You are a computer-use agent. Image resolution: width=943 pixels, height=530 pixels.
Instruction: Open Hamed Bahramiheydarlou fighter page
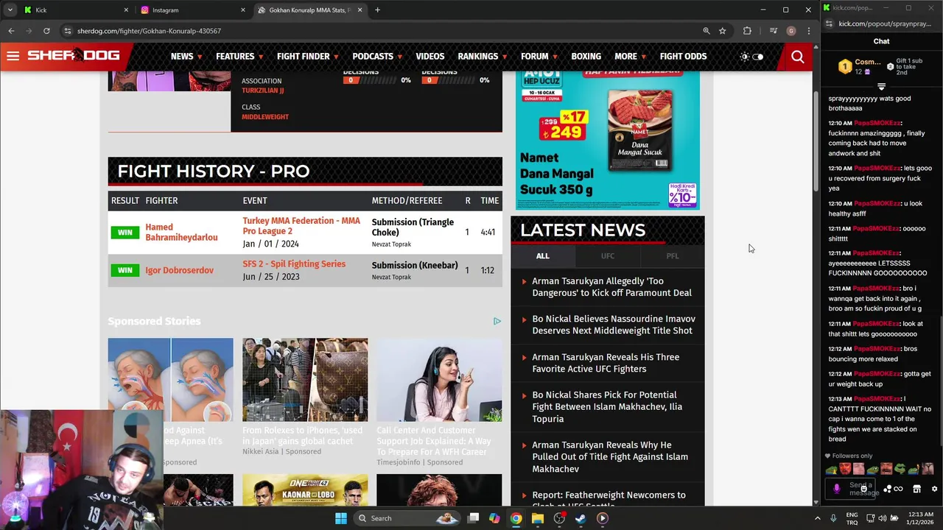(x=181, y=232)
